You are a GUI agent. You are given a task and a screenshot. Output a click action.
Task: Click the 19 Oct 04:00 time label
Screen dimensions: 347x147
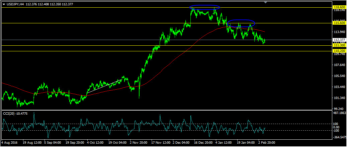click(x=117, y=143)
